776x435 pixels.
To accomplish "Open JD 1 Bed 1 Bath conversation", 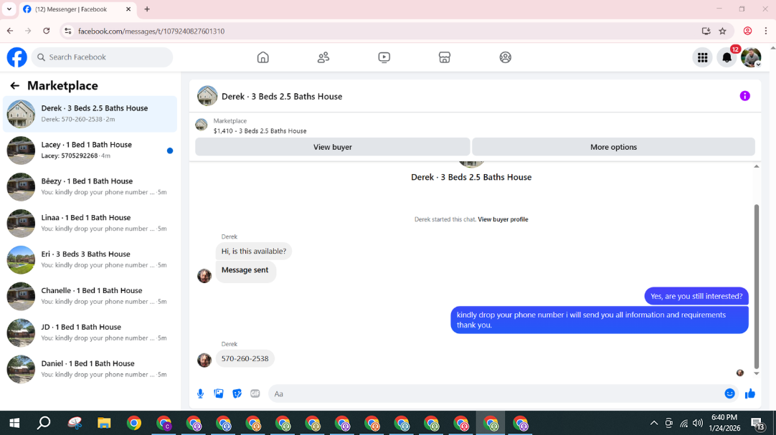I will click(x=90, y=333).
